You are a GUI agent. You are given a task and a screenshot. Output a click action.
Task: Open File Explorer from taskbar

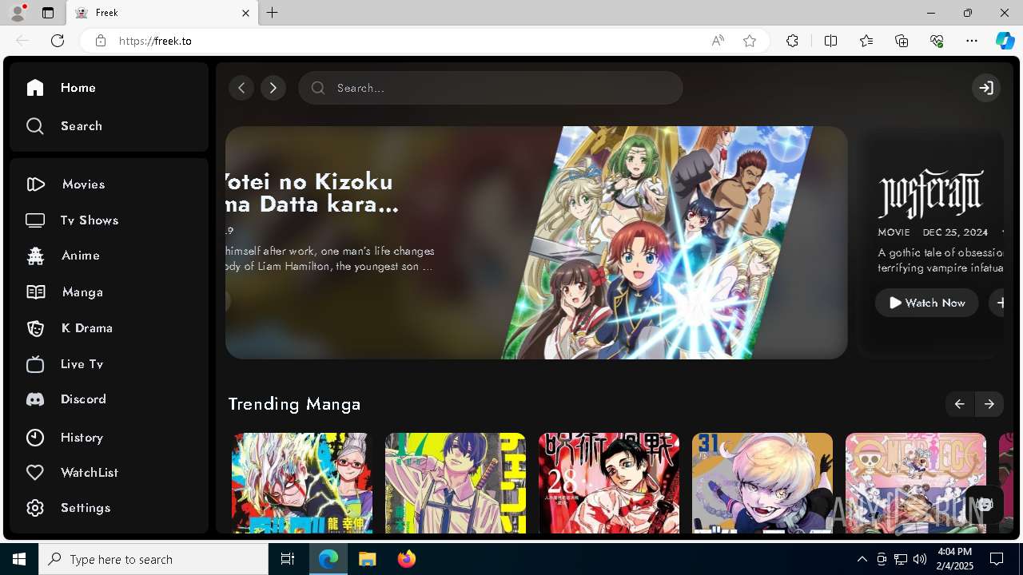(x=367, y=559)
